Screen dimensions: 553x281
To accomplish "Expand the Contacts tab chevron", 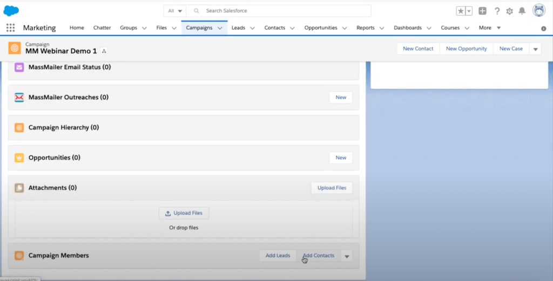I will click(x=292, y=28).
